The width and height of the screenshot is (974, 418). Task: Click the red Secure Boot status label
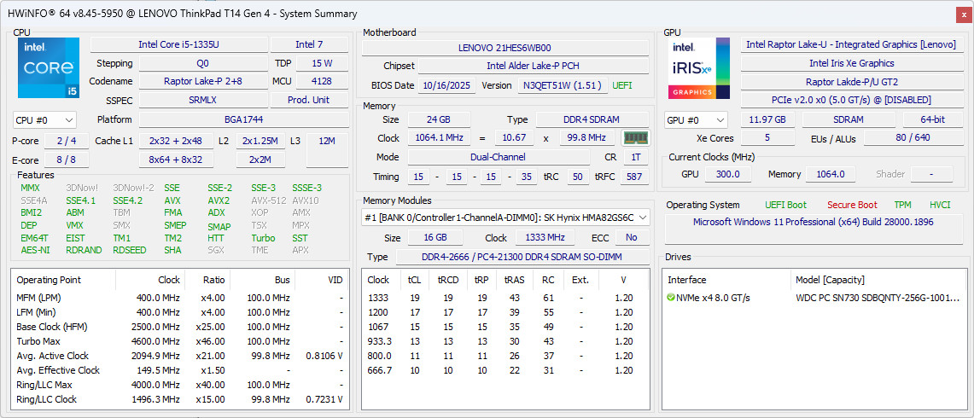(852, 205)
